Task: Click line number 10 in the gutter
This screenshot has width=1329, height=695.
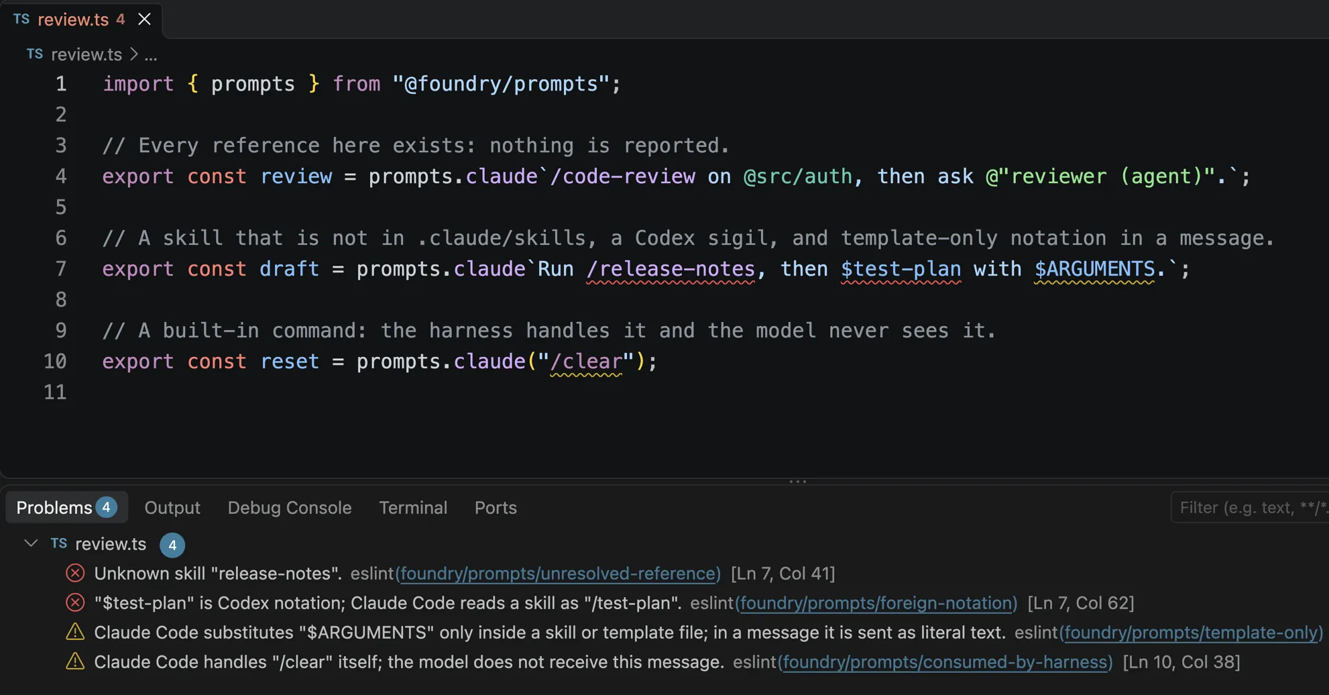Action: (x=55, y=362)
